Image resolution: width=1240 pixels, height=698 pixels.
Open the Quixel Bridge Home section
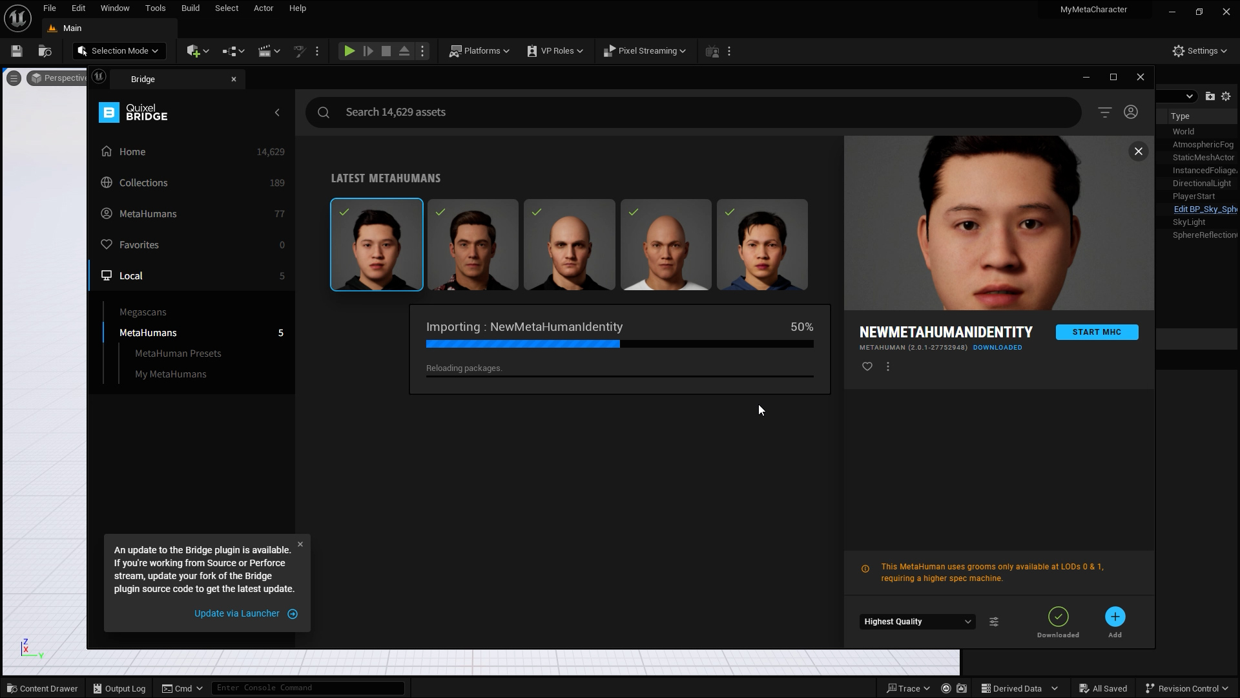pyautogui.click(x=132, y=151)
